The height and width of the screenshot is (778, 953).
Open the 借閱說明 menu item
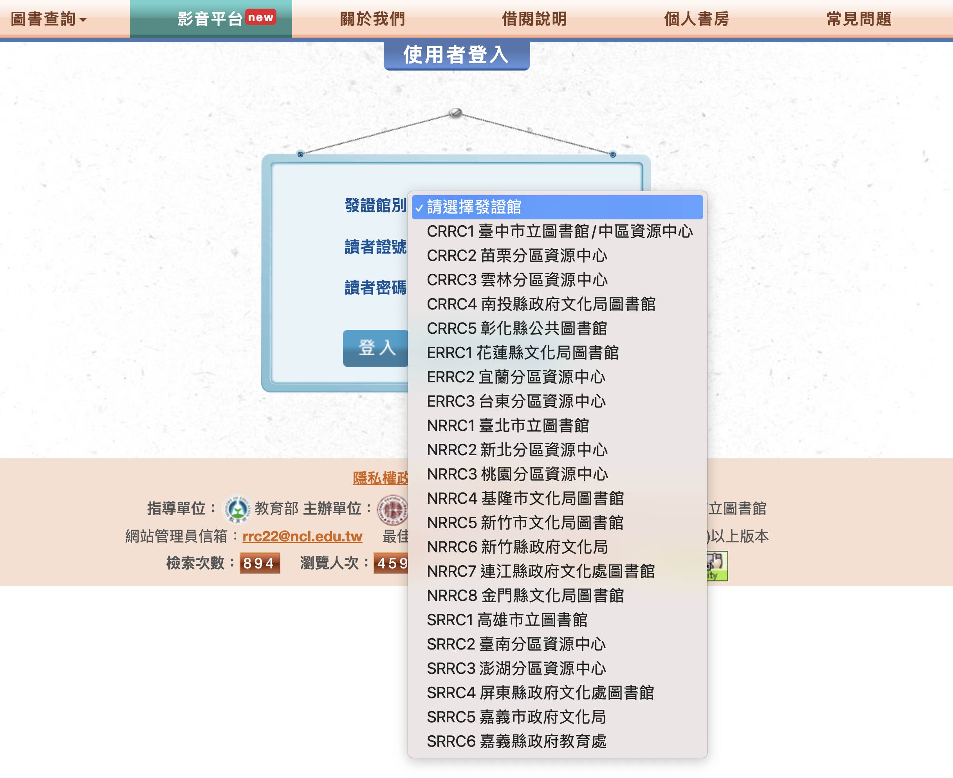[534, 19]
